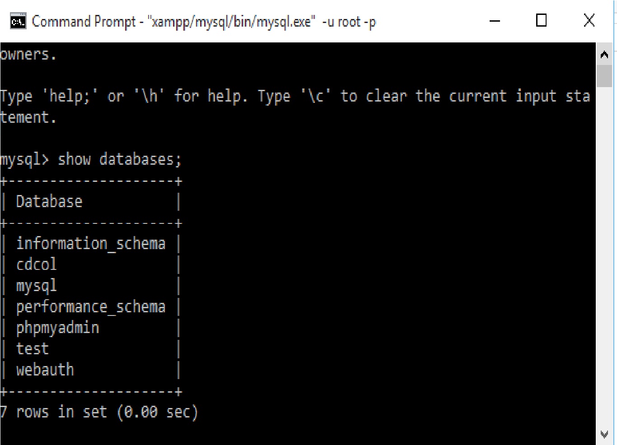617x445 pixels.
Task: Minimize the Command Prompt window
Action: [x=495, y=21]
